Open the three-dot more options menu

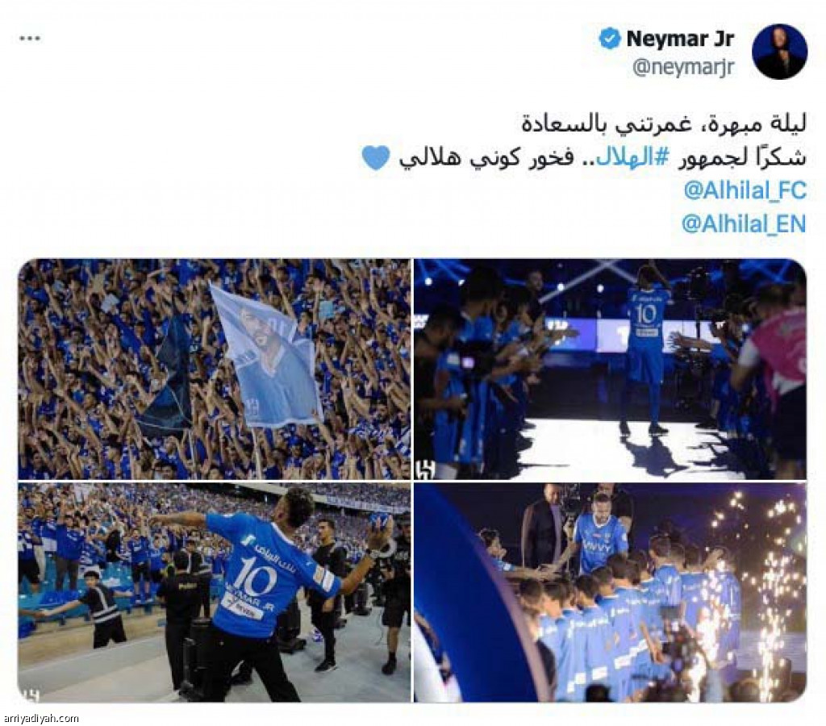pos(30,39)
